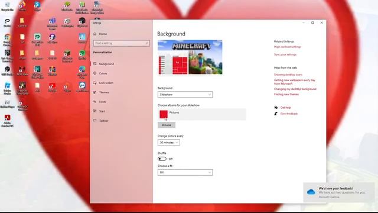The height and width of the screenshot is (213, 378).
Task: Open the Adobe Acrobat DC desktop shortcut
Action: point(7,121)
